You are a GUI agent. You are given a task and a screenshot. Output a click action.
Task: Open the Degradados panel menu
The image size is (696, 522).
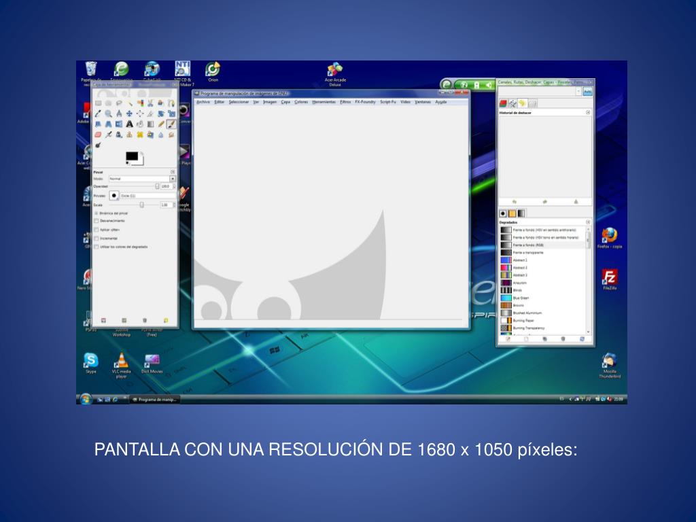[588, 222]
